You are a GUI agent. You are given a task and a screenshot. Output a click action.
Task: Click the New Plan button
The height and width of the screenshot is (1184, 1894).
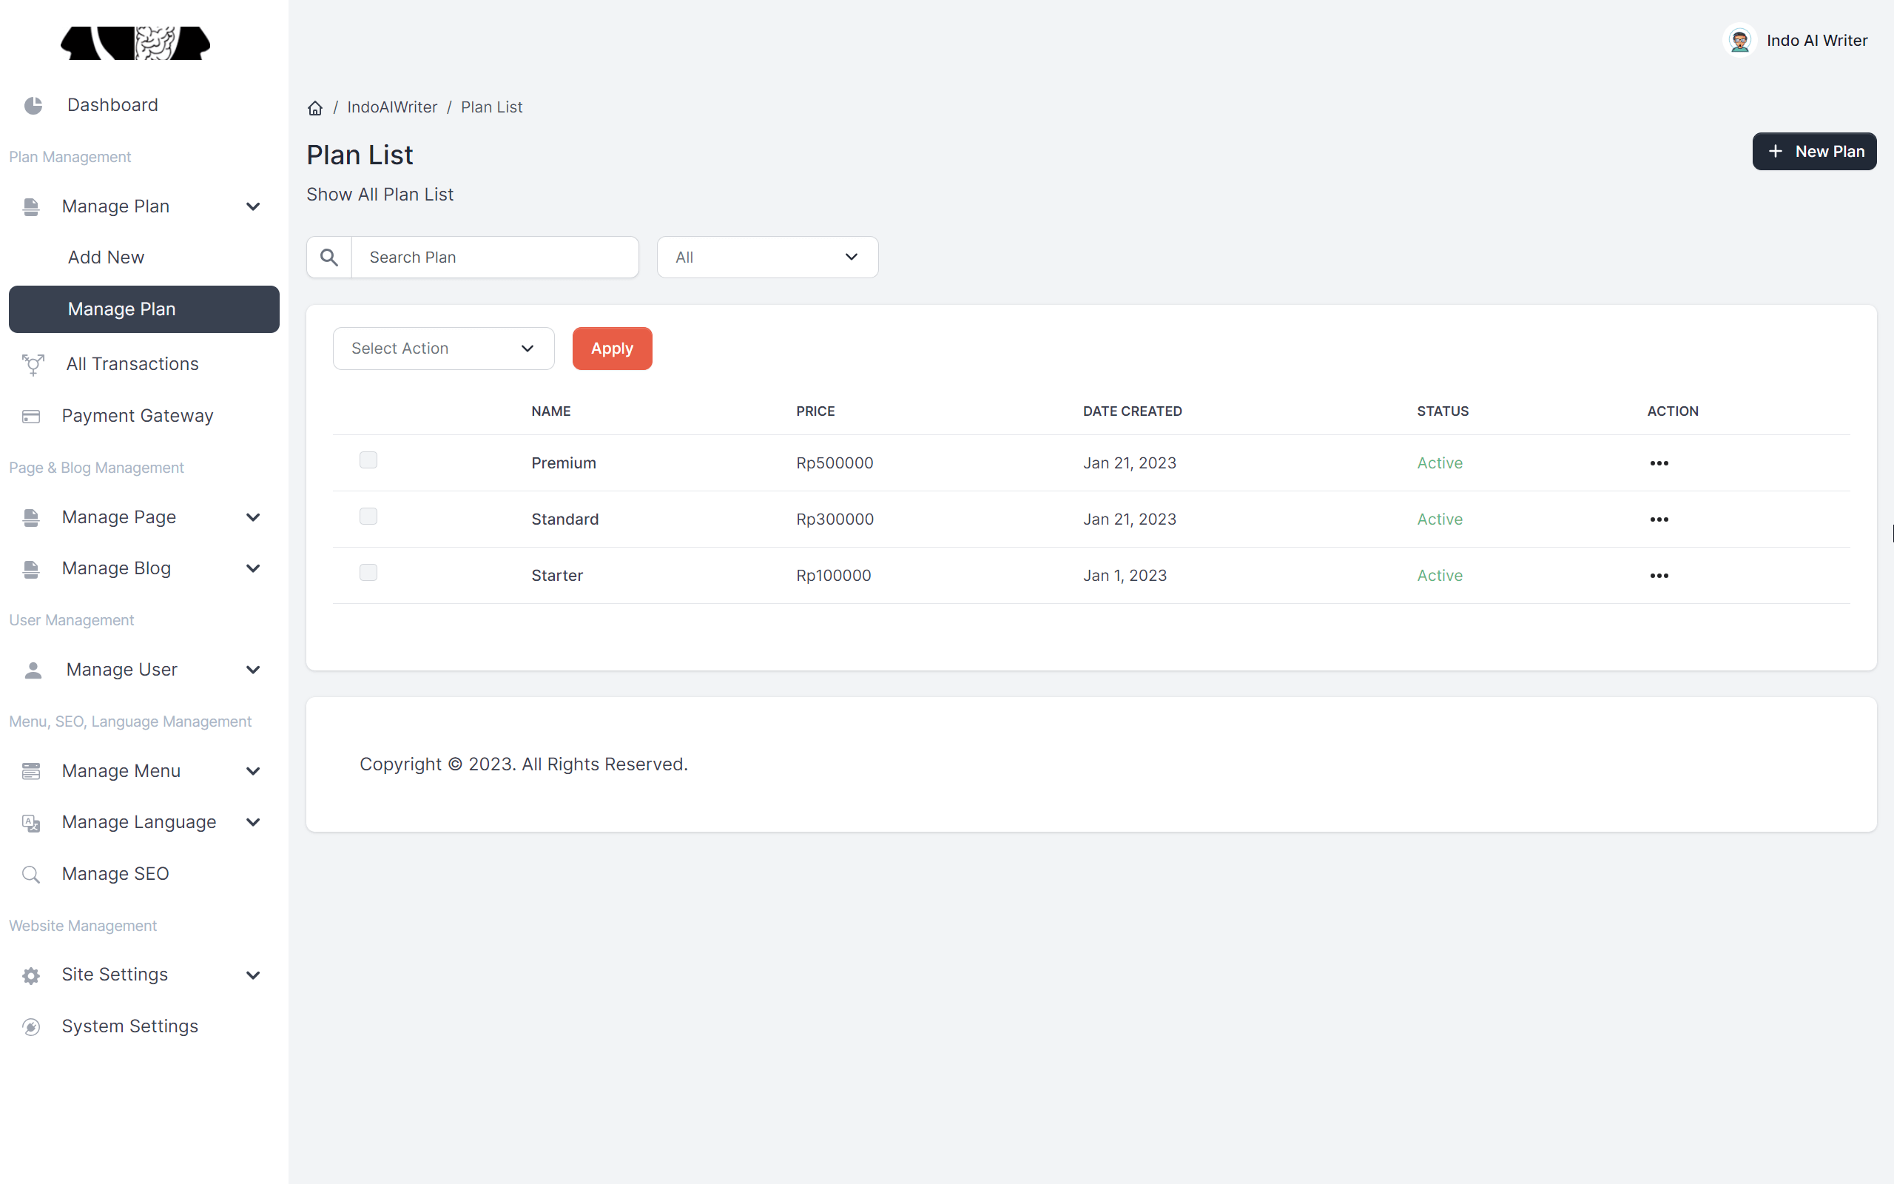[x=1813, y=151]
